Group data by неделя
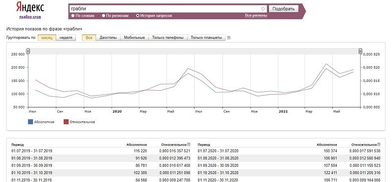 (x=66, y=38)
